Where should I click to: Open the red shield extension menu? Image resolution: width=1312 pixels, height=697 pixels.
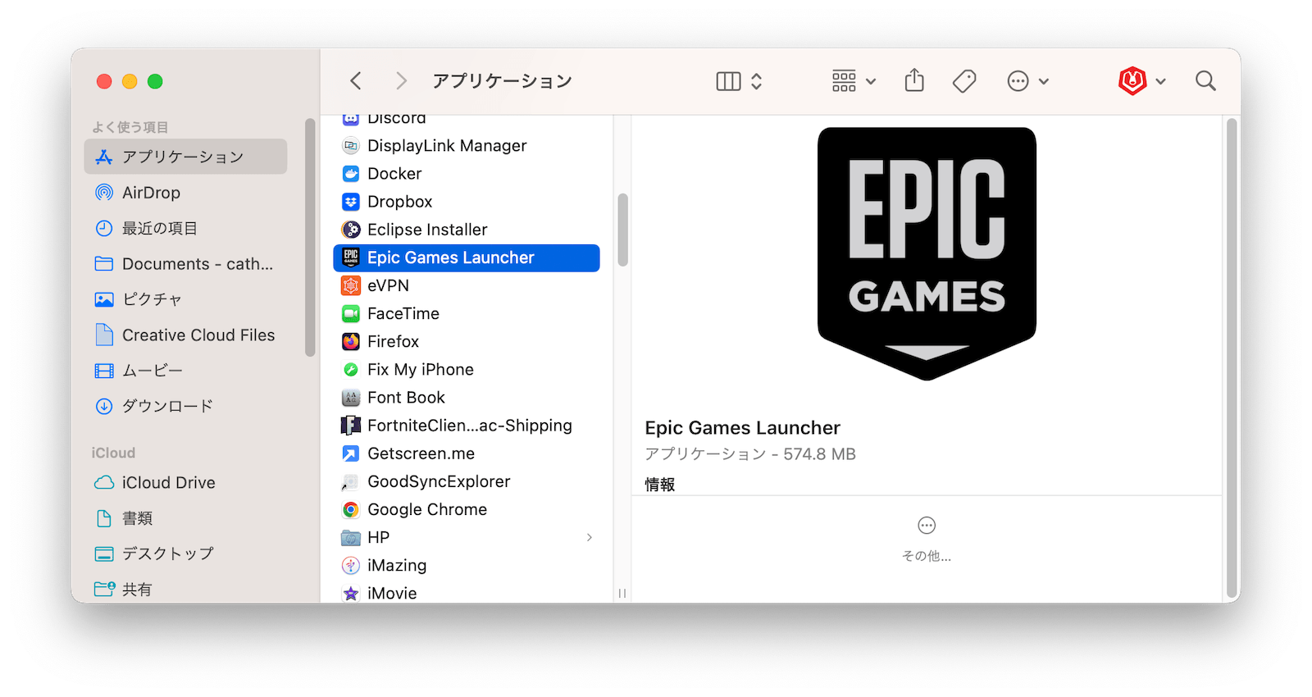pyautogui.click(x=1141, y=80)
